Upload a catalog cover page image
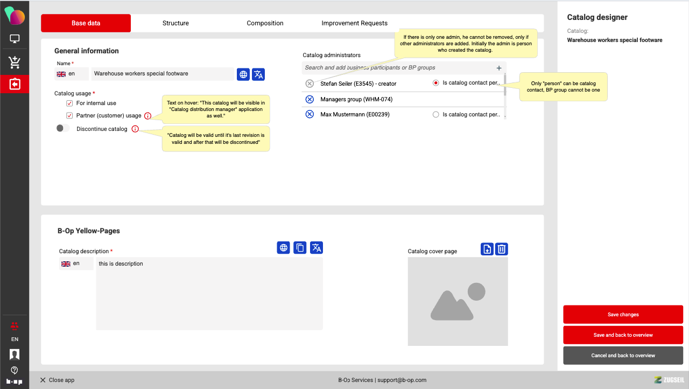Viewport: 689px width, 389px height. point(487,249)
